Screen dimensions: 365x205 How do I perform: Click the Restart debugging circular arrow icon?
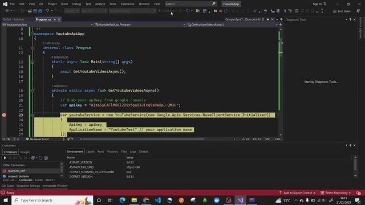(226, 11)
